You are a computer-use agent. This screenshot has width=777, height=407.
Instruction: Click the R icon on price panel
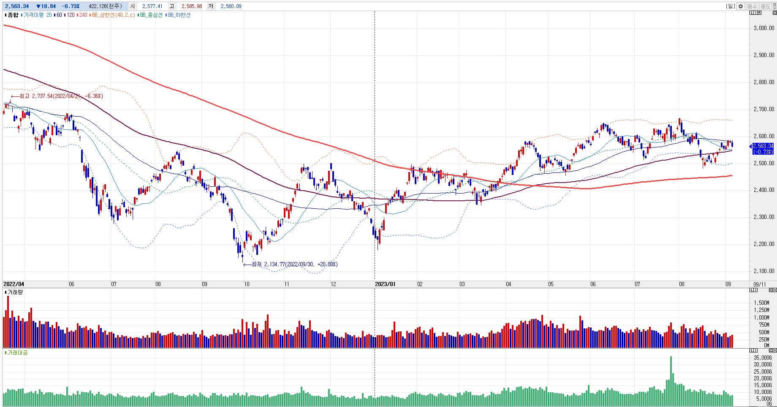coord(759,13)
